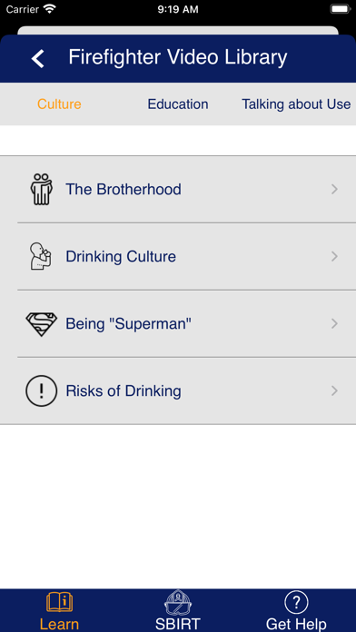356x632 pixels.
Task: Expand the Being "Superman" row chevron
Action: pos(334,323)
